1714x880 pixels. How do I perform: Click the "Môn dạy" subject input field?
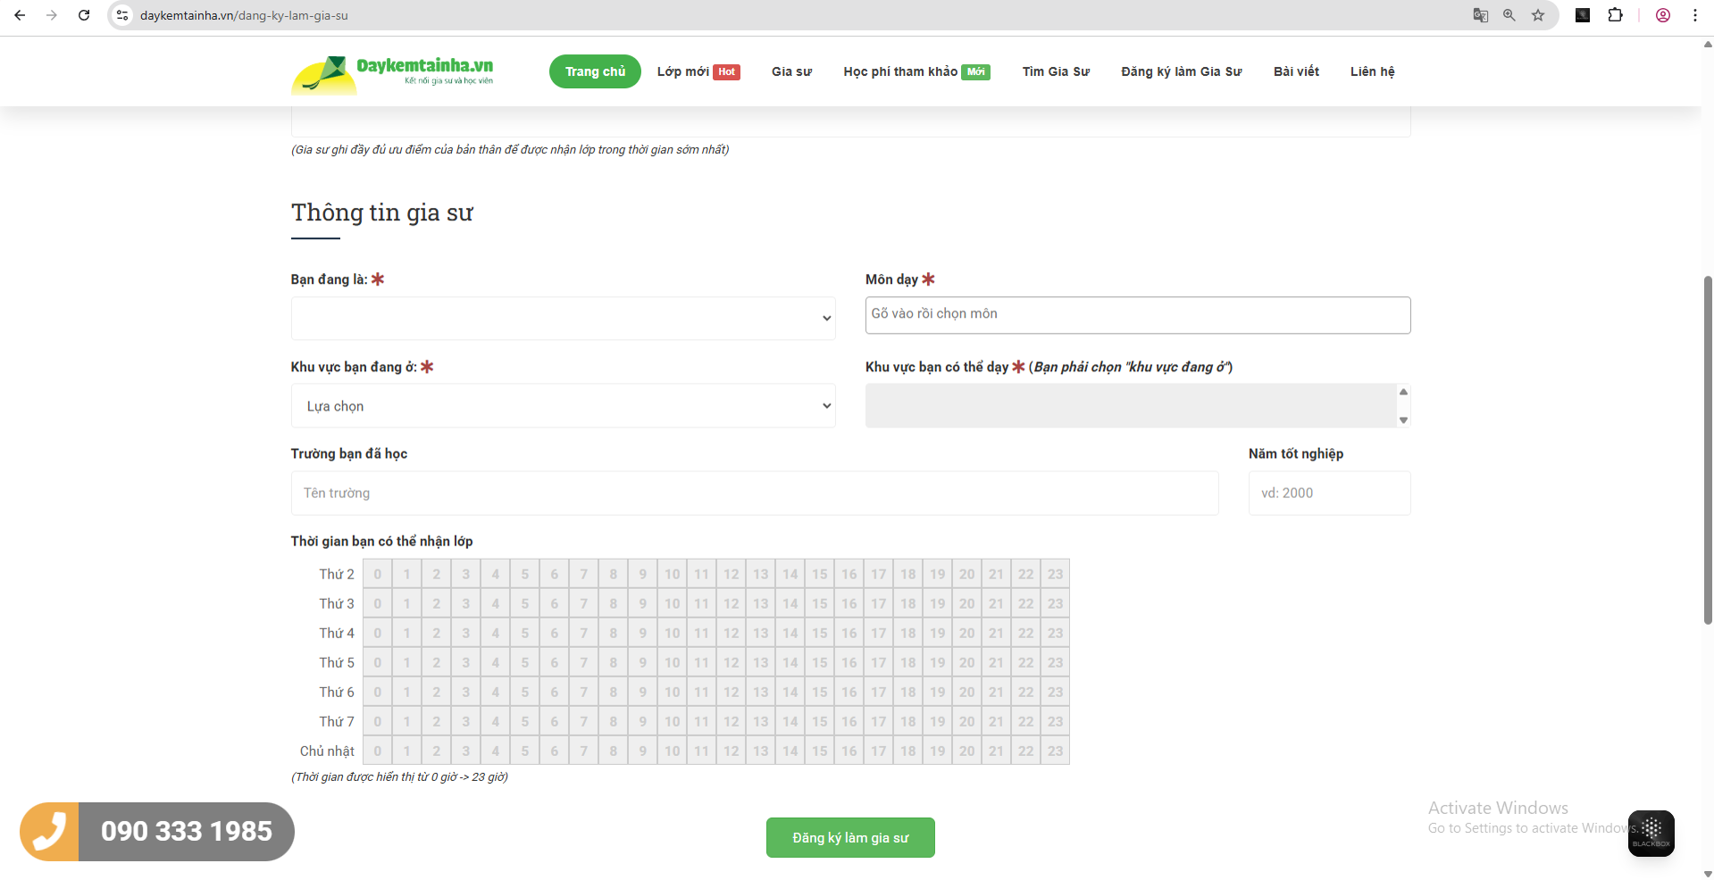click(x=1137, y=315)
